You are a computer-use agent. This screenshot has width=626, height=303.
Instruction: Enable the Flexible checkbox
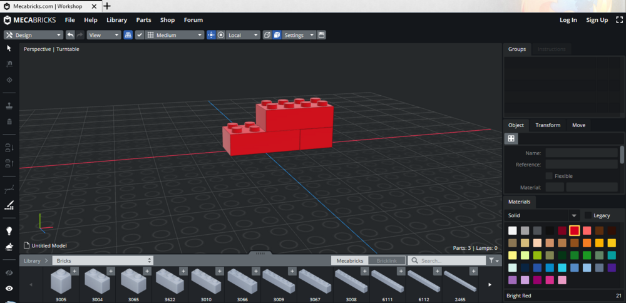[550, 176]
